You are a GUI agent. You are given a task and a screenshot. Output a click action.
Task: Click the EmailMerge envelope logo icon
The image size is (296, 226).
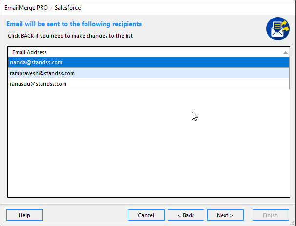[278, 29]
